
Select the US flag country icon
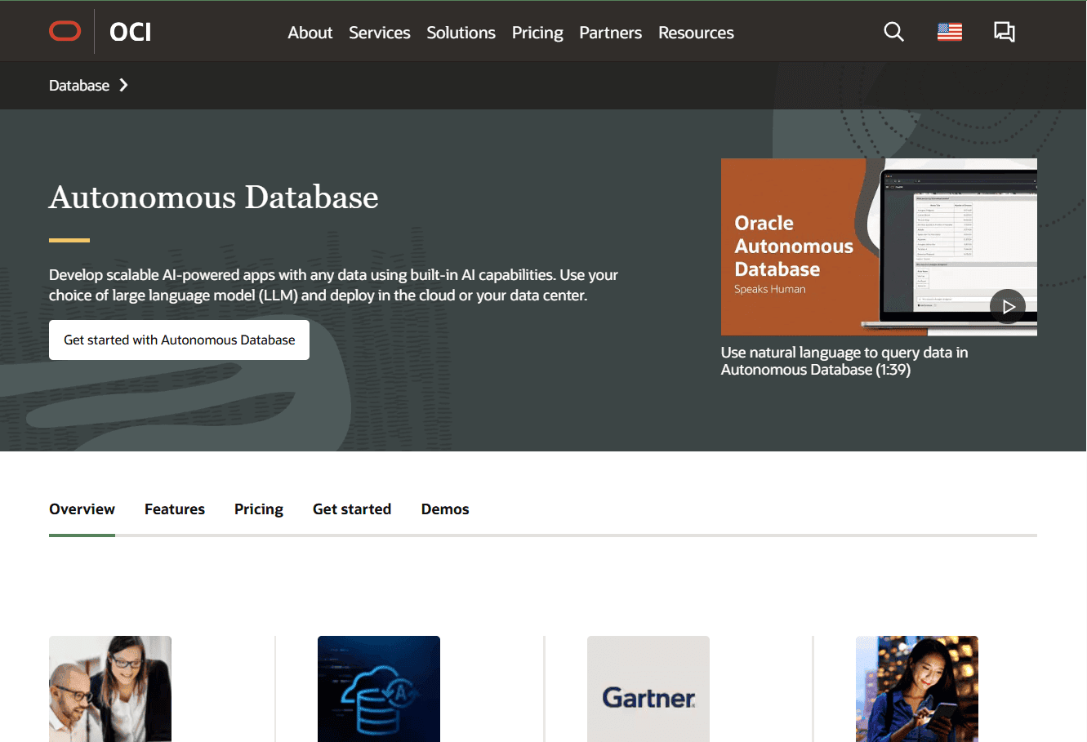pyautogui.click(x=949, y=32)
